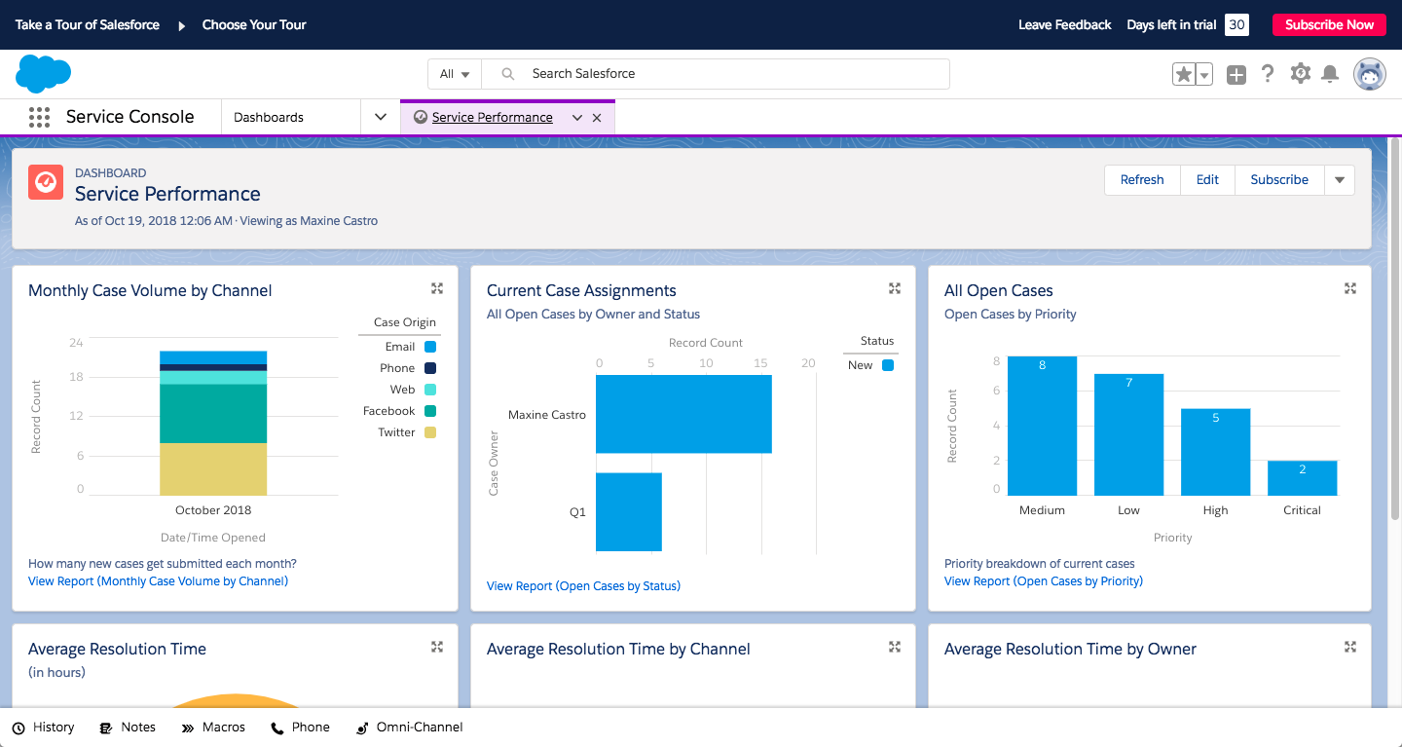Click the Subscribe Now button
1402x747 pixels.
click(x=1329, y=25)
